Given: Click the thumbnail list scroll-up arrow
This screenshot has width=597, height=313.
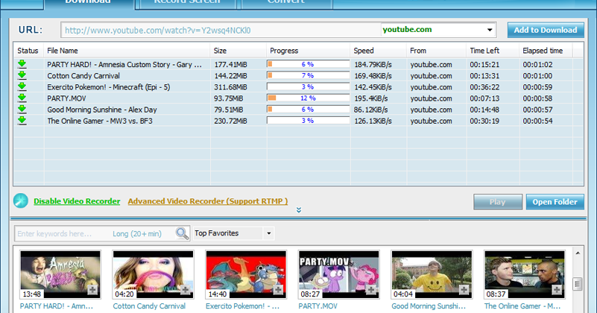Looking at the screenshot, I should pos(578,253).
